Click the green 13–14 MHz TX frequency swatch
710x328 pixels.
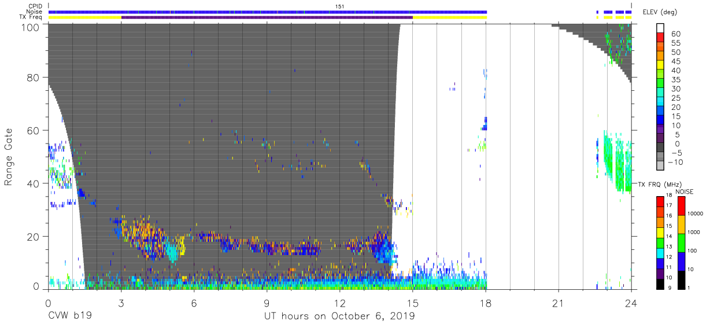[x=660, y=242]
